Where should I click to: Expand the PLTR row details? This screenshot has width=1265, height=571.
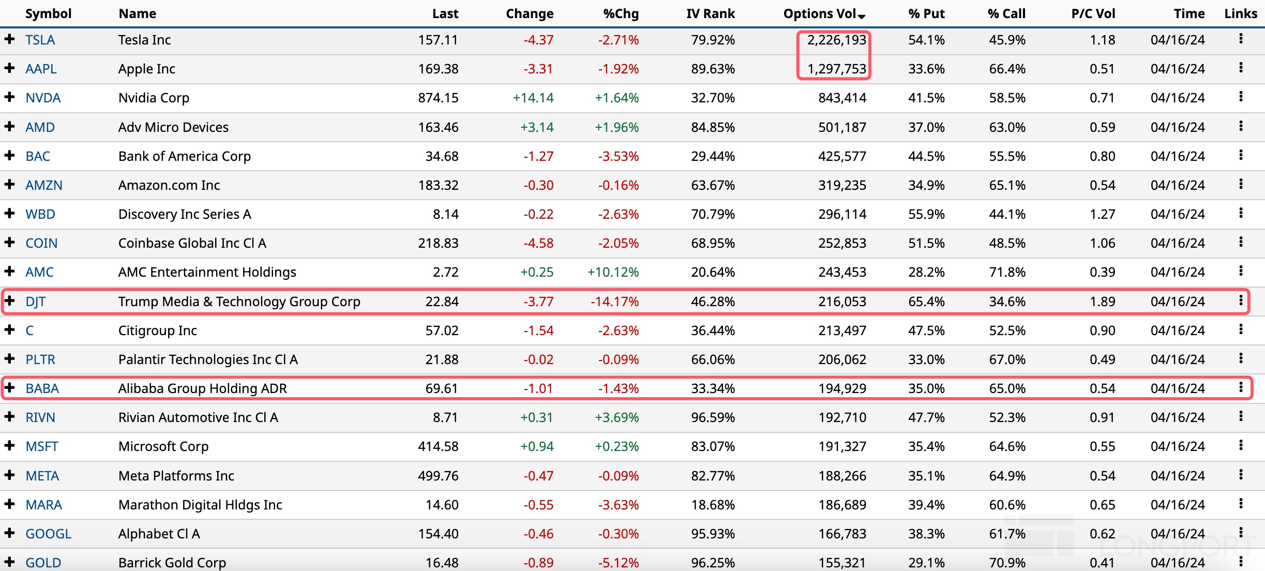9,358
